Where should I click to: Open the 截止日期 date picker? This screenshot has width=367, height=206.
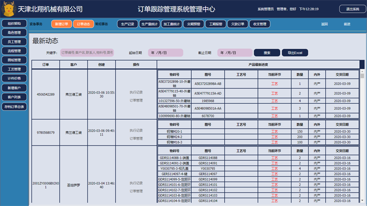pyautogui.click(x=235, y=53)
